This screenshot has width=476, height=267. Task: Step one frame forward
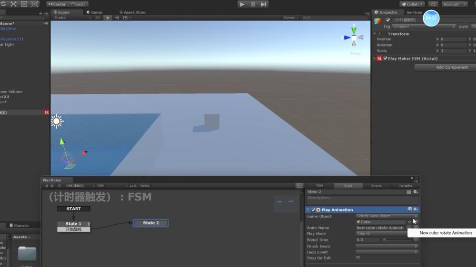tap(264, 4)
